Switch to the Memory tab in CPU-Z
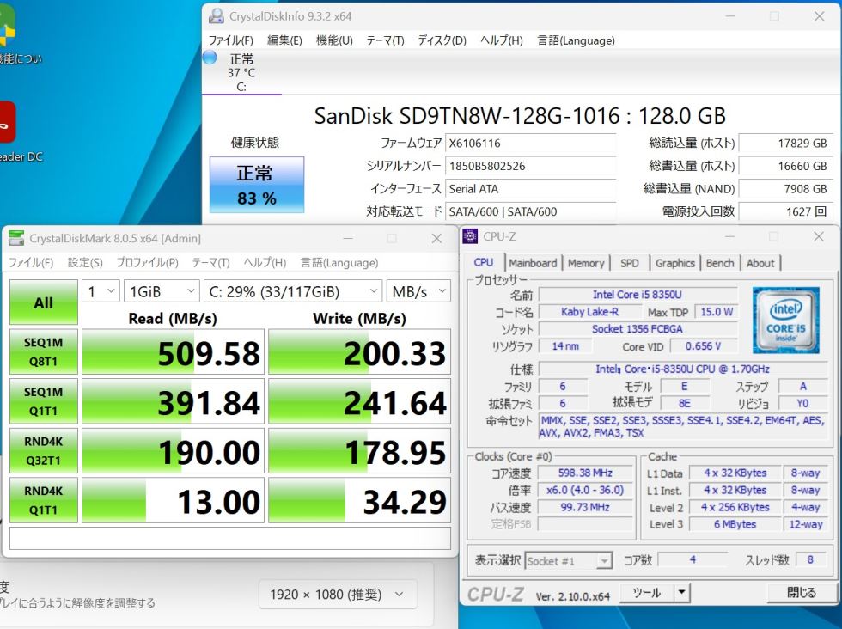This screenshot has width=842, height=629. pyautogui.click(x=586, y=263)
